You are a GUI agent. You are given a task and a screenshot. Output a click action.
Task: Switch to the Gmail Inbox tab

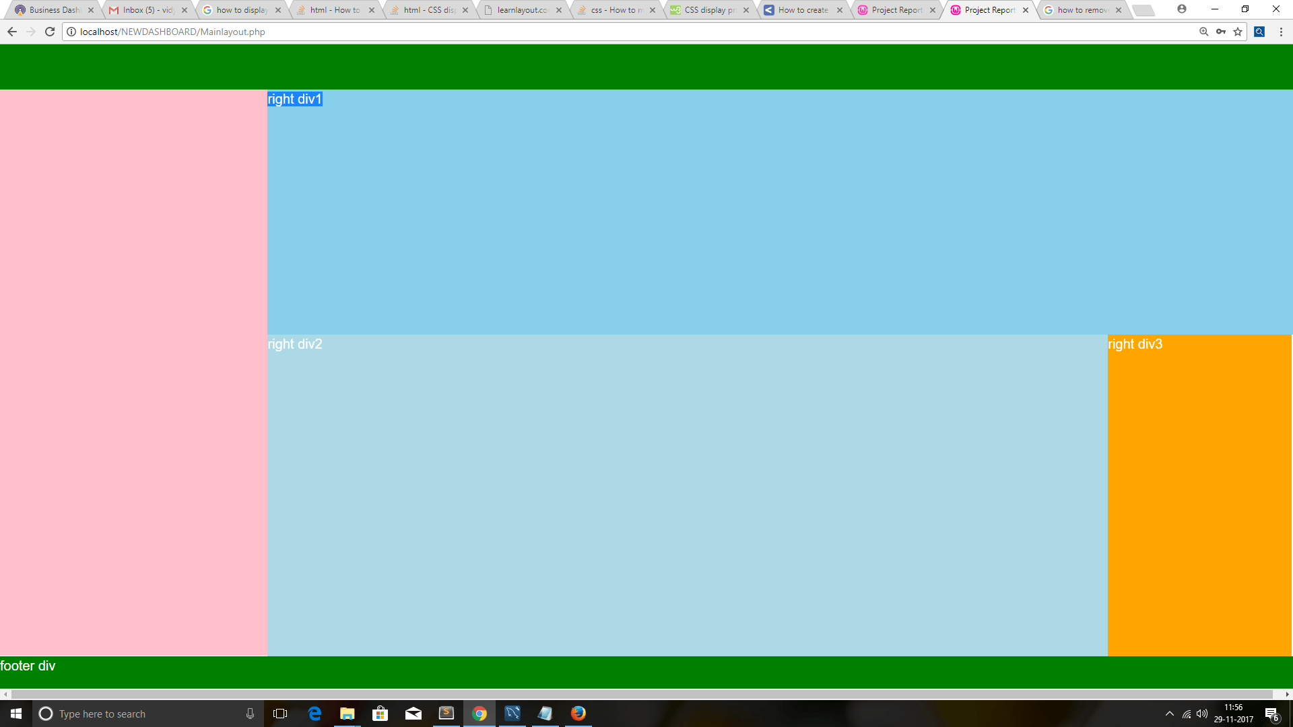coord(148,10)
